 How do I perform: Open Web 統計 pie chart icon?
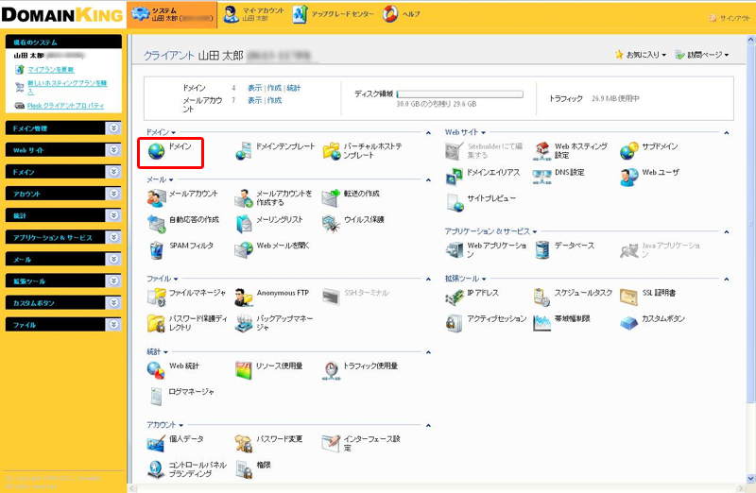click(x=156, y=370)
